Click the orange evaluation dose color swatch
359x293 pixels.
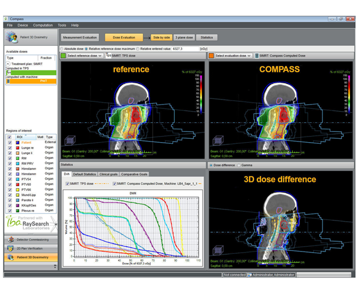point(211,56)
